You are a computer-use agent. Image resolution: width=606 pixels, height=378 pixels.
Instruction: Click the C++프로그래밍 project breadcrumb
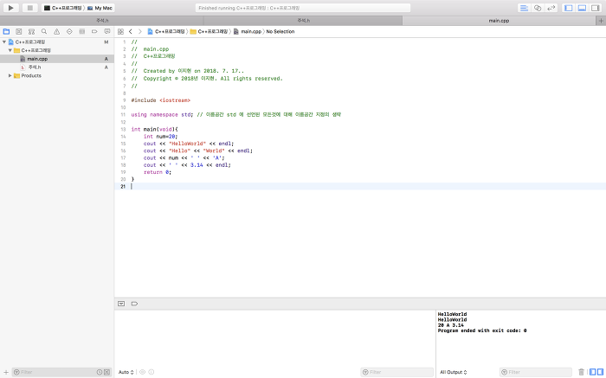coord(166,31)
